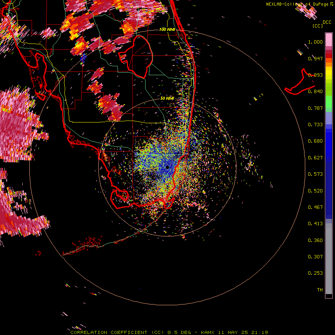Click the 0.627 color scale value
Image resolution: width=335 pixels, height=335 pixels.
[315, 158]
